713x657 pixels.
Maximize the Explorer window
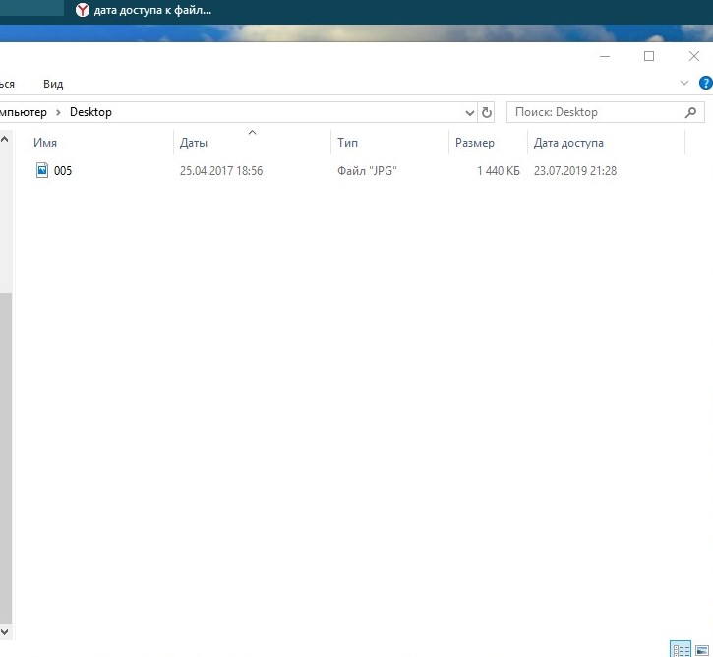click(649, 57)
